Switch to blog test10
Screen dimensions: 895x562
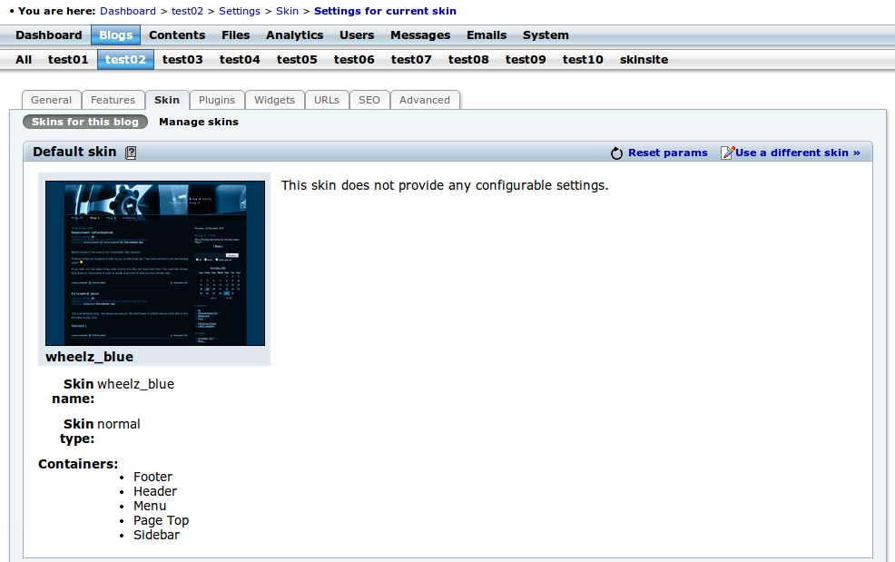click(583, 59)
